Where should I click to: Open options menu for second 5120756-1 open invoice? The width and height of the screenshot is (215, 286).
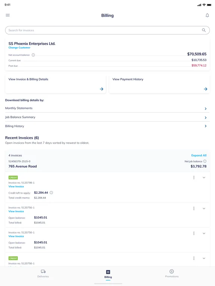pos(194,233)
